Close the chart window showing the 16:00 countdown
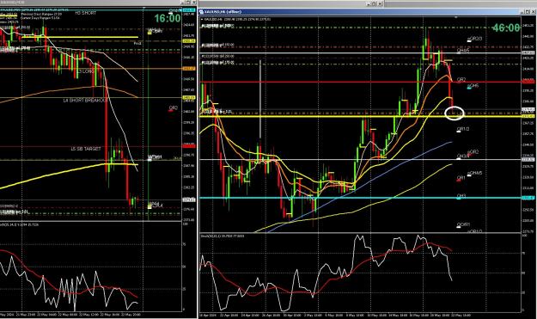The image size is (537, 319). click(194, 2)
